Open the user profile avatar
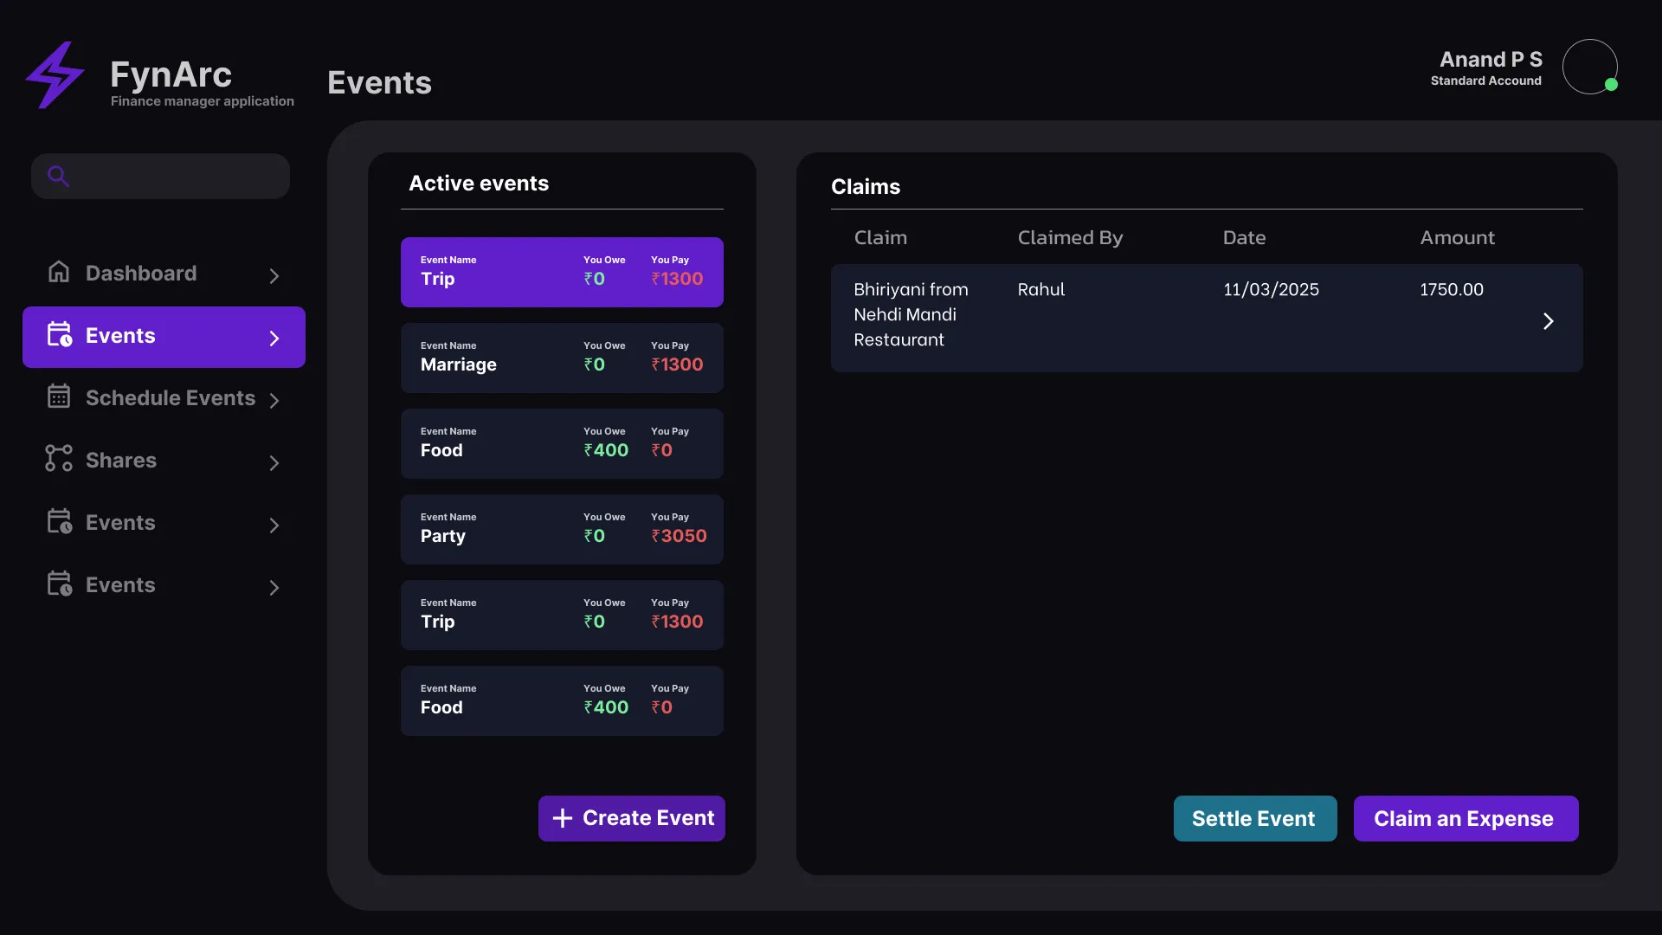 point(1591,67)
